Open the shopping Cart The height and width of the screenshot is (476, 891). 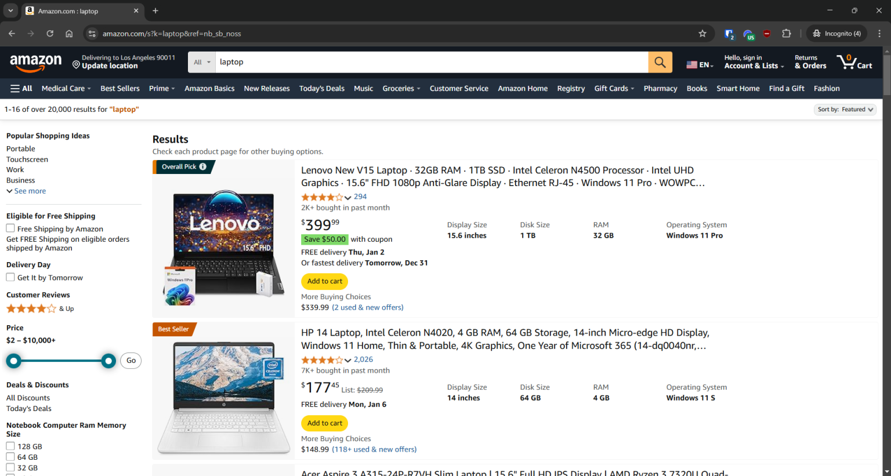click(854, 61)
